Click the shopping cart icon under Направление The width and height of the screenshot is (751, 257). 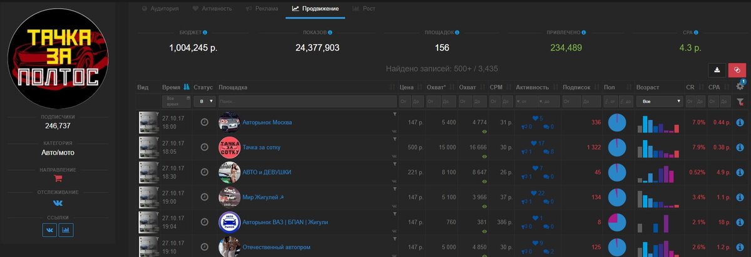(58, 179)
